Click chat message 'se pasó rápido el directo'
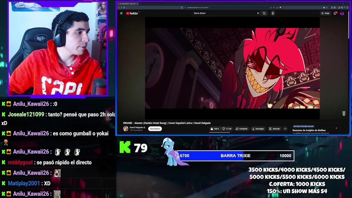 (x=64, y=163)
